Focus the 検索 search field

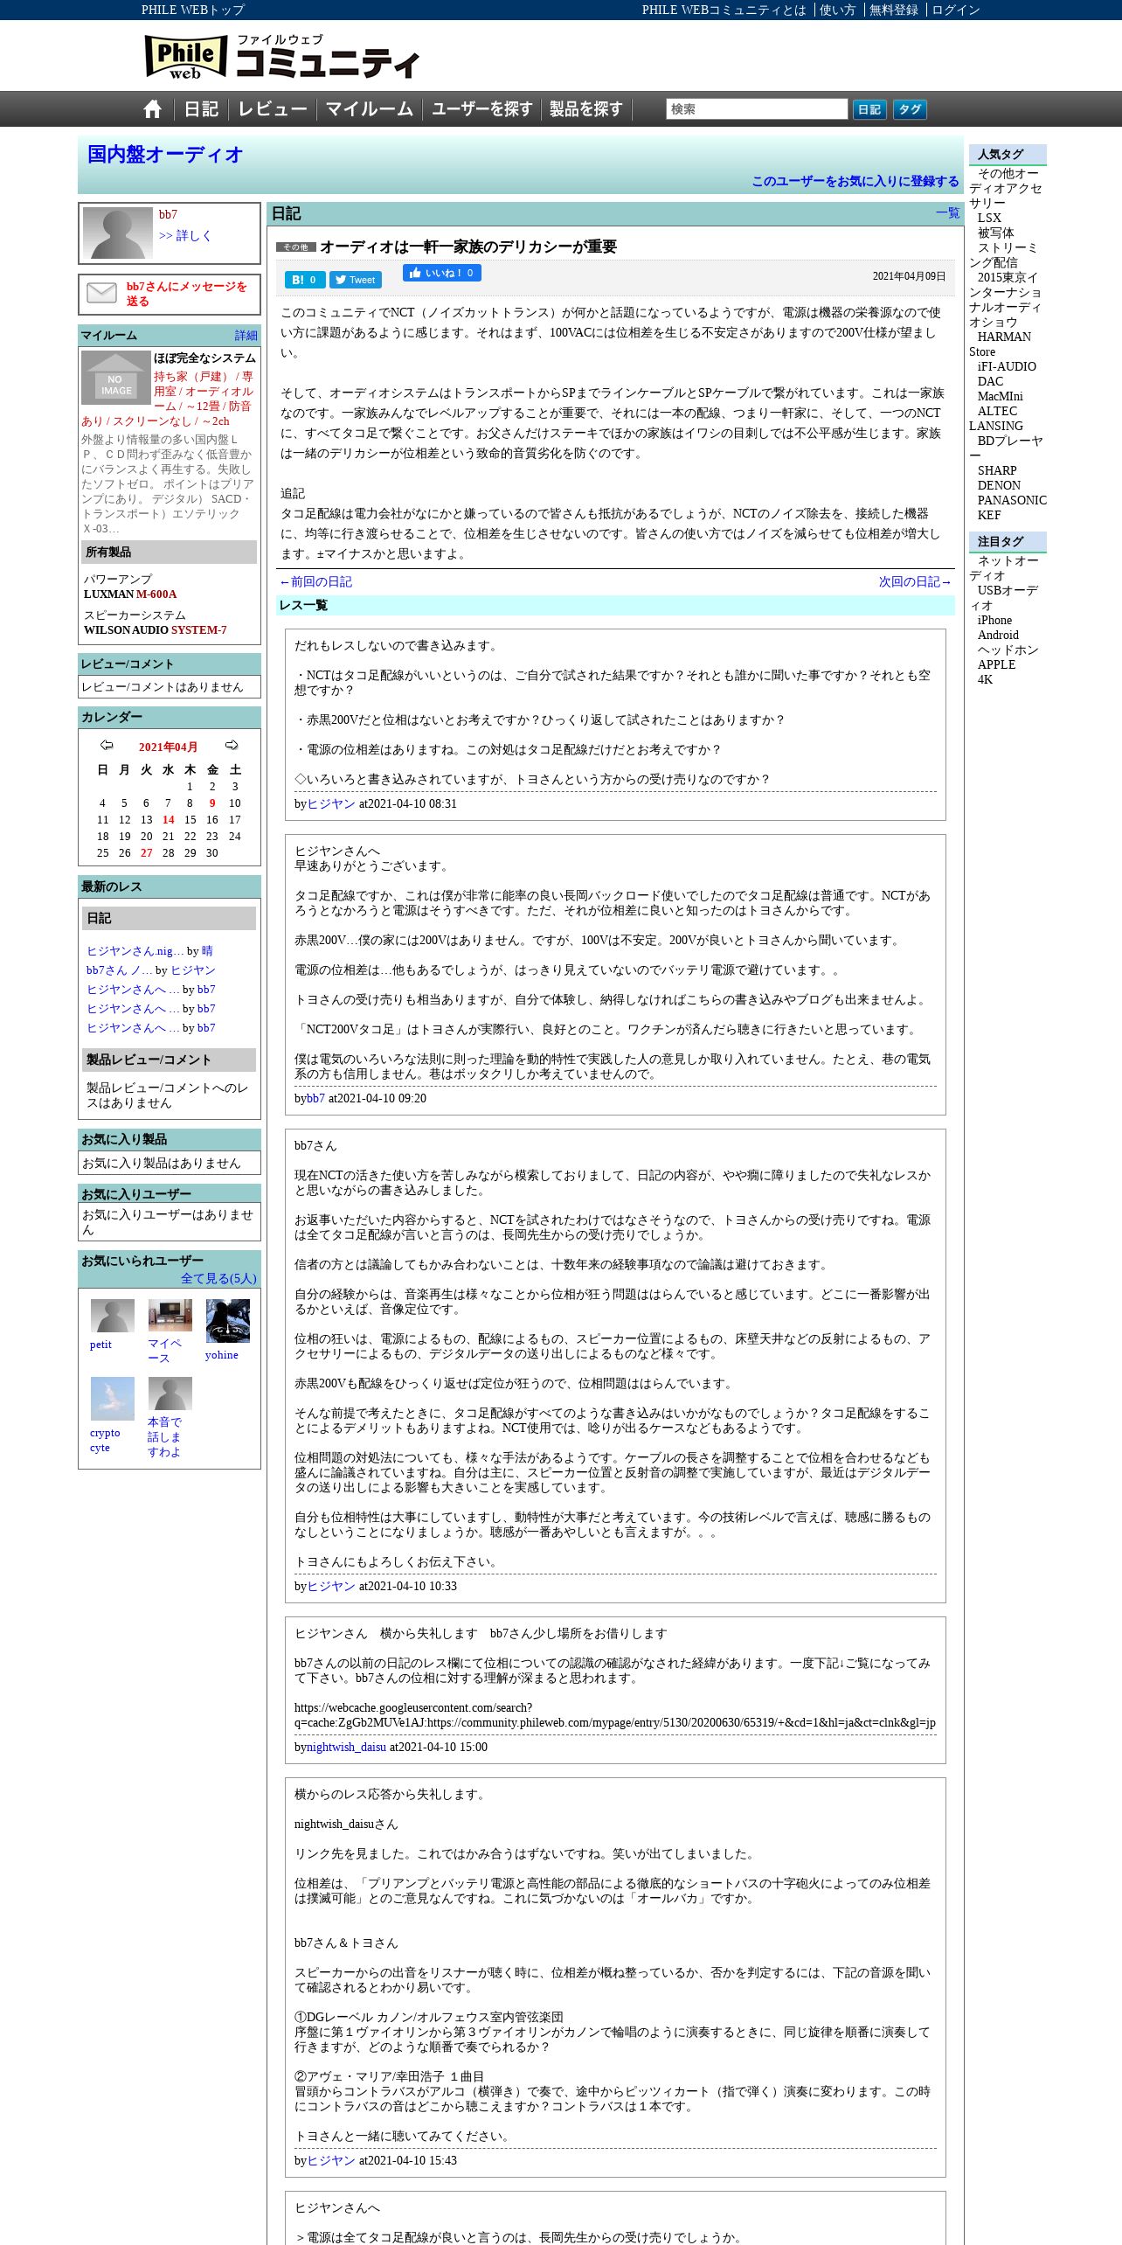[x=757, y=109]
